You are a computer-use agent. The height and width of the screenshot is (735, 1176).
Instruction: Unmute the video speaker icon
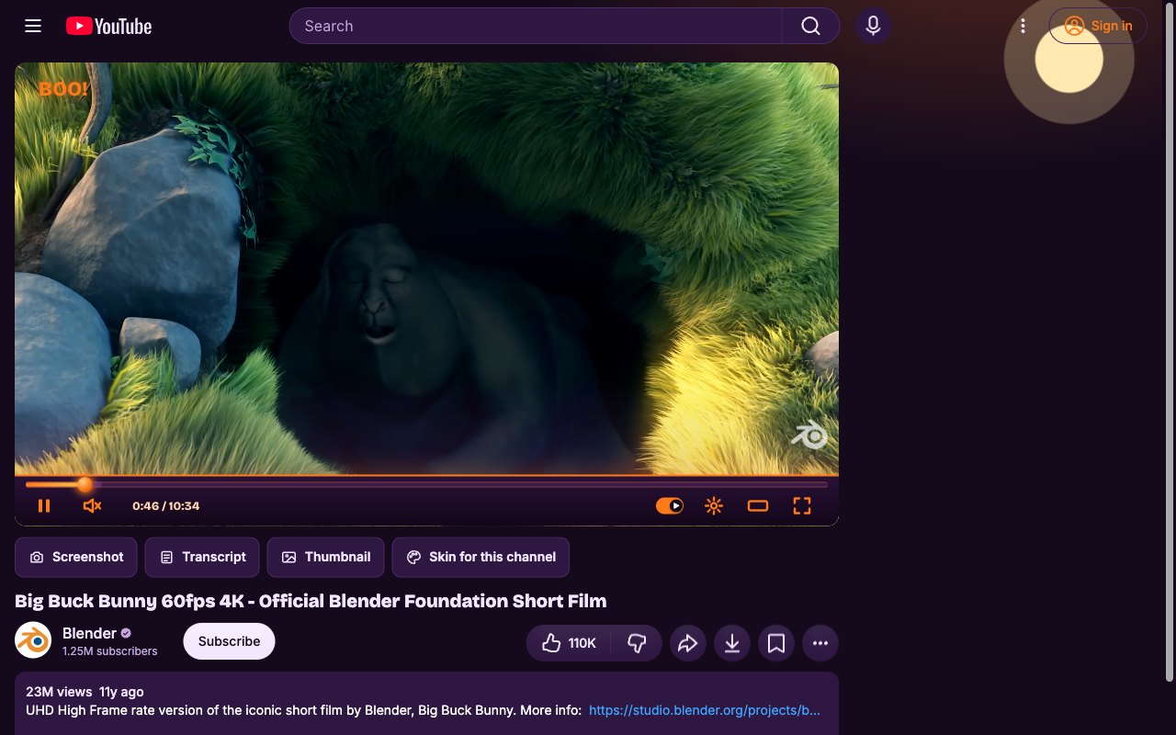(x=92, y=505)
